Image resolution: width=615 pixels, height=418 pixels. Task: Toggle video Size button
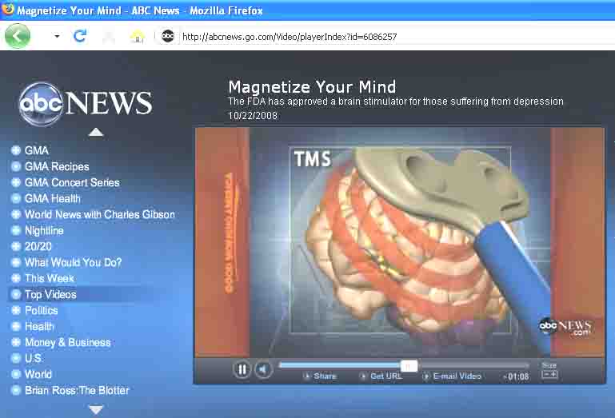pos(549,375)
